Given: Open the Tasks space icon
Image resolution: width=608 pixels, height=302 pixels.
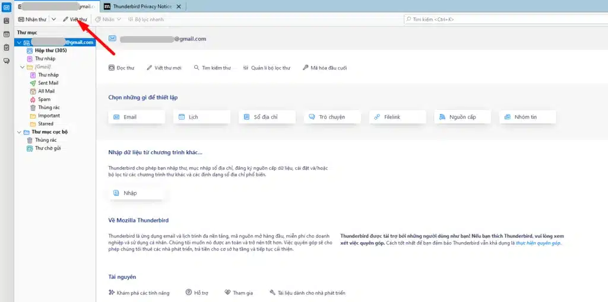Looking at the screenshot, I should pos(6,47).
